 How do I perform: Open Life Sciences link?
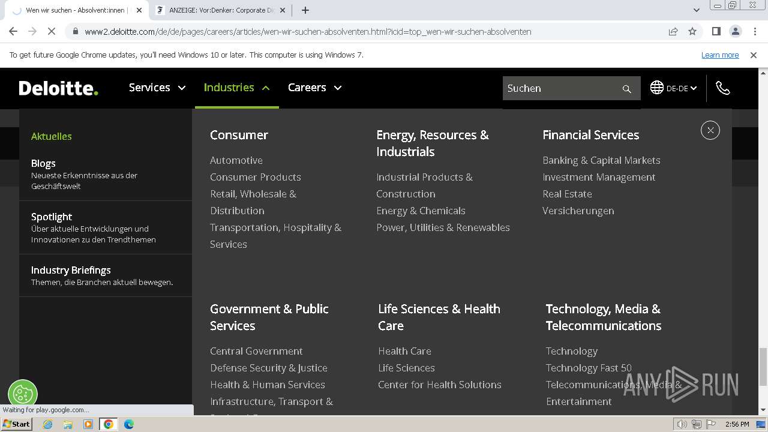[406, 368]
